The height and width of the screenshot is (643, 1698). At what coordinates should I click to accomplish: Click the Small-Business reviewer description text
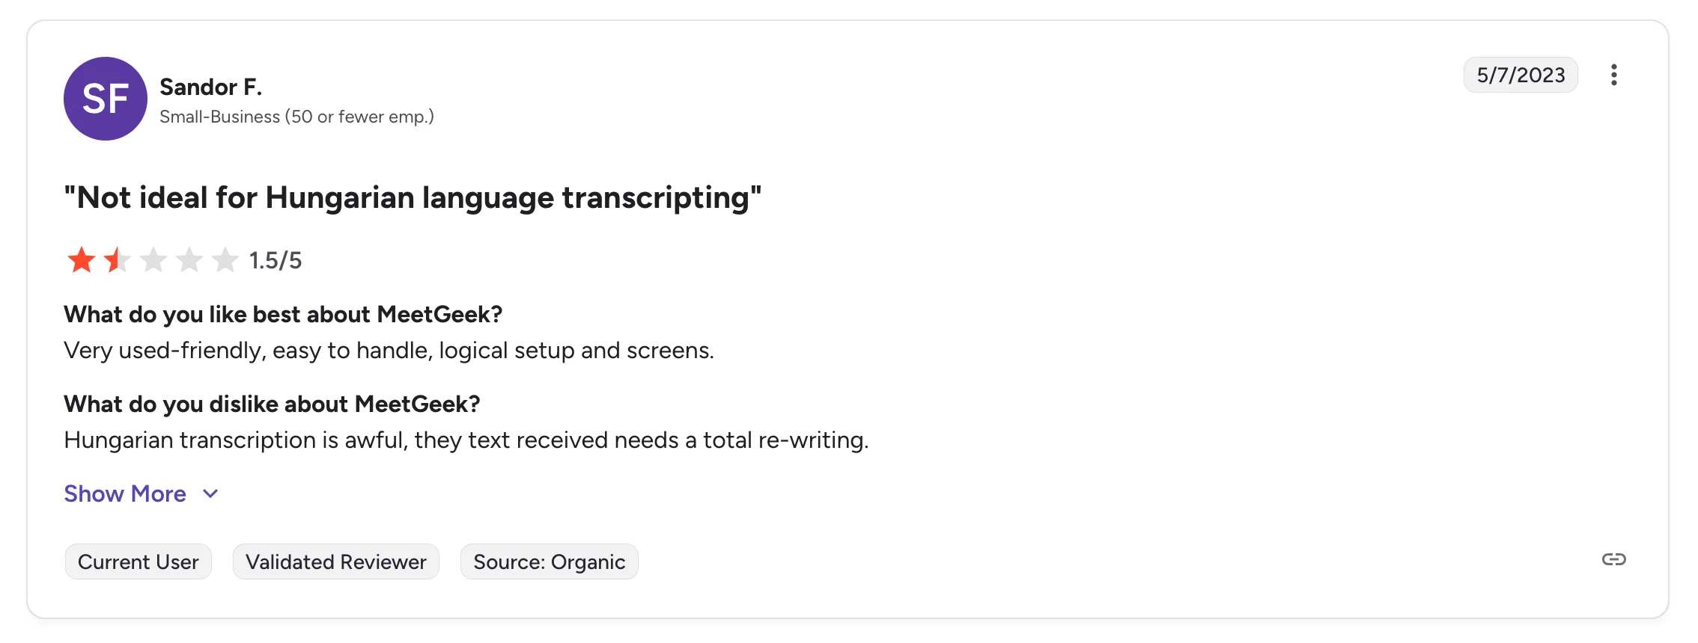(297, 117)
